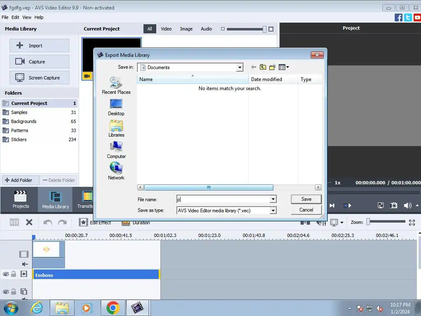
Task: Click the File name text field
Action: coord(223,199)
